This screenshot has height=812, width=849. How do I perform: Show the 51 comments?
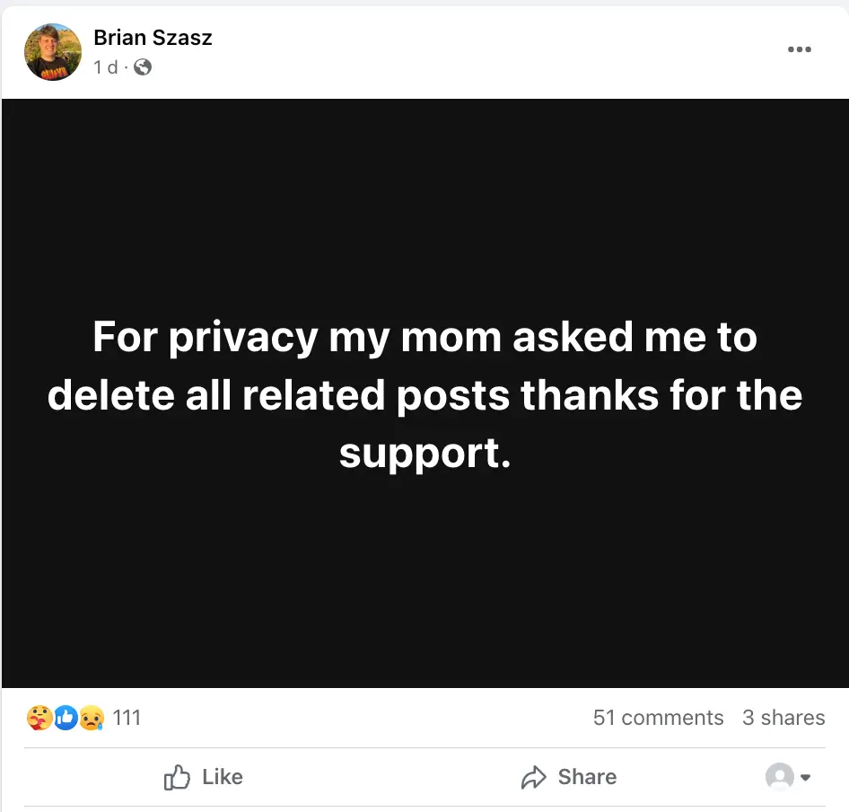658,718
